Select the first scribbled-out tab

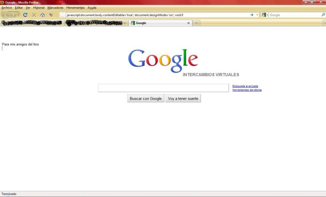coord(32,23)
